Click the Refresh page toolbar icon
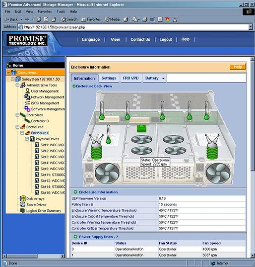The width and height of the screenshot is (255, 267). (x=46, y=19)
